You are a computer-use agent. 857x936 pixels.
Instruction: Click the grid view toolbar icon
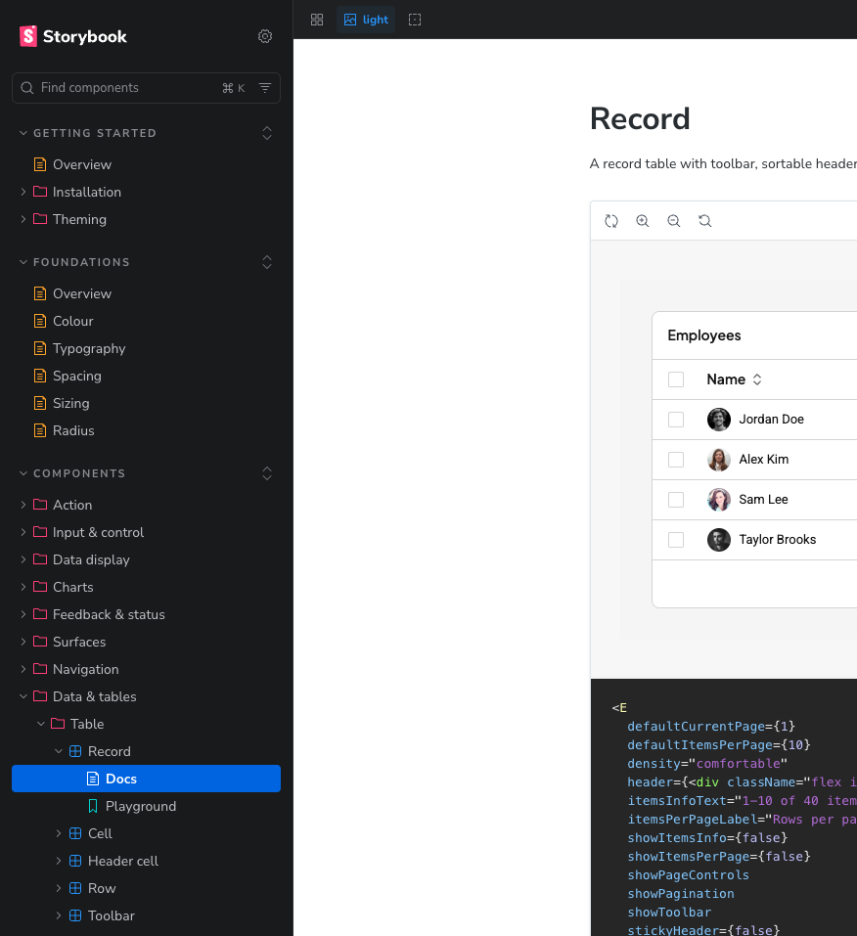317,20
